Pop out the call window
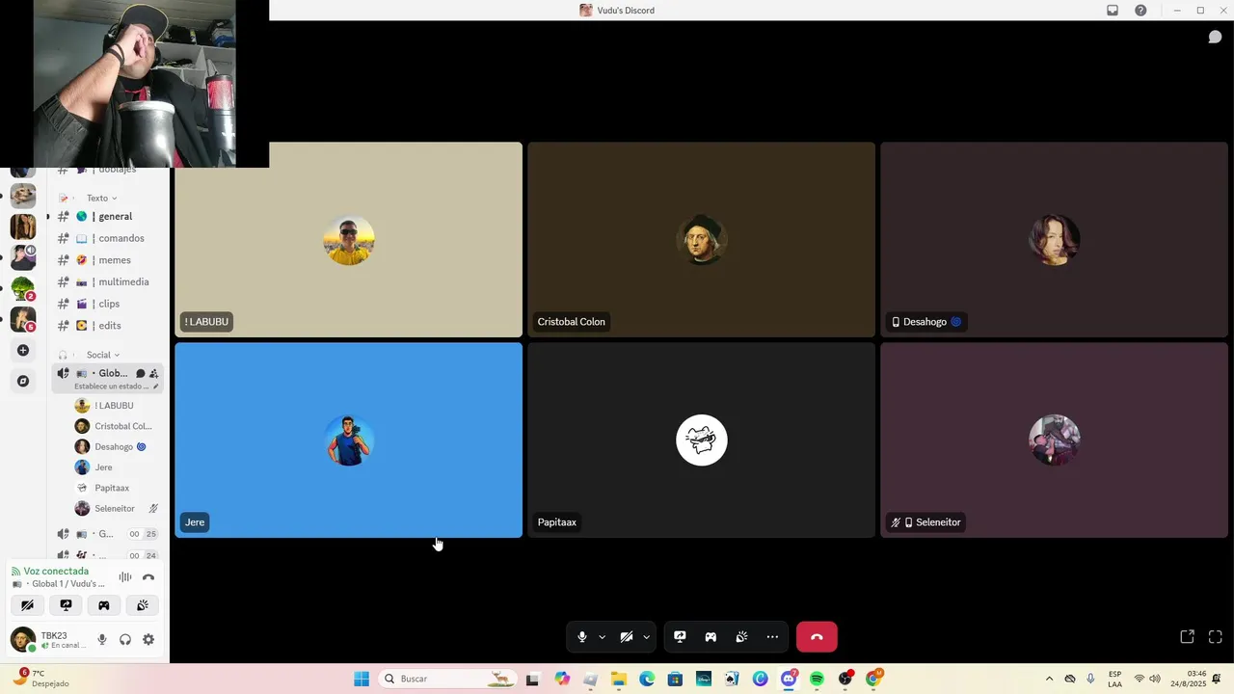 [x=1188, y=637]
